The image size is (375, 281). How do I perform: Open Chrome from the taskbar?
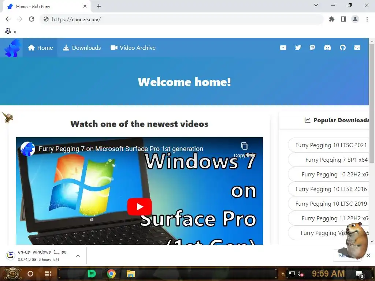[x=111, y=274]
